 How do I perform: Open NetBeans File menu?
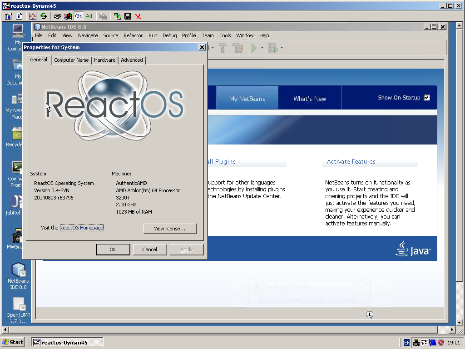click(39, 35)
